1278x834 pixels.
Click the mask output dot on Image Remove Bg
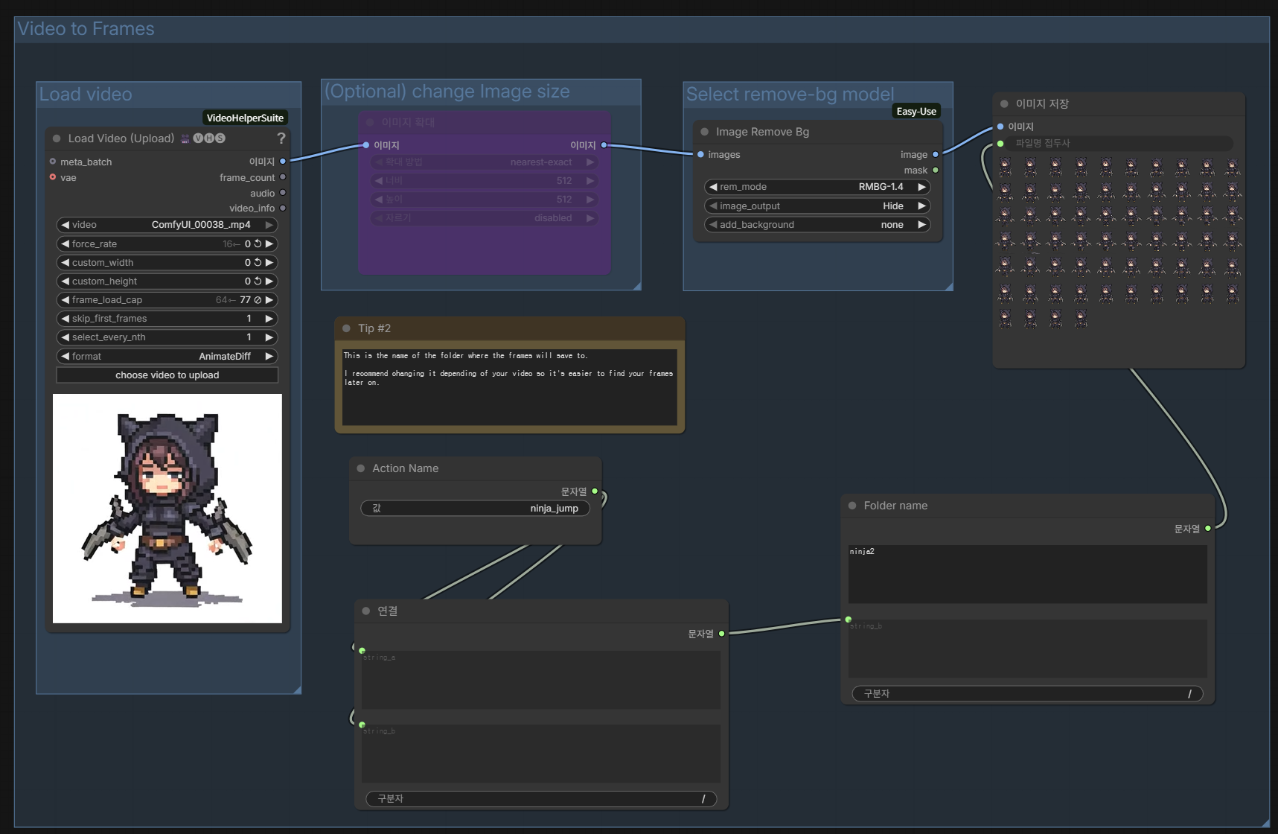(x=936, y=170)
